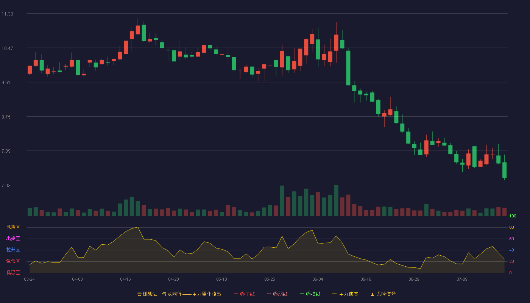Image resolution: width=530 pixels, height=303 pixels.
Task: Toggle the 强撑线 legend entry
Action: click(310, 294)
